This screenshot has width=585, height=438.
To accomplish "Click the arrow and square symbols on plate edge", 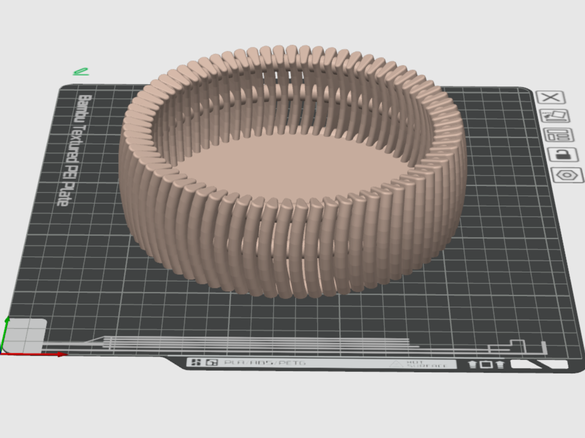I will pyautogui.click(x=486, y=364).
